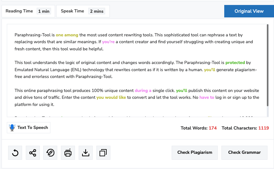Screen dimensions: 274x169
Task: Click "you'll" before "generate plagiarism-"
Action: [x=210, y=70]
